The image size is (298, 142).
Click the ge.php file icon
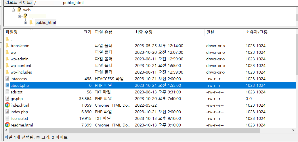tap(7, 99)
